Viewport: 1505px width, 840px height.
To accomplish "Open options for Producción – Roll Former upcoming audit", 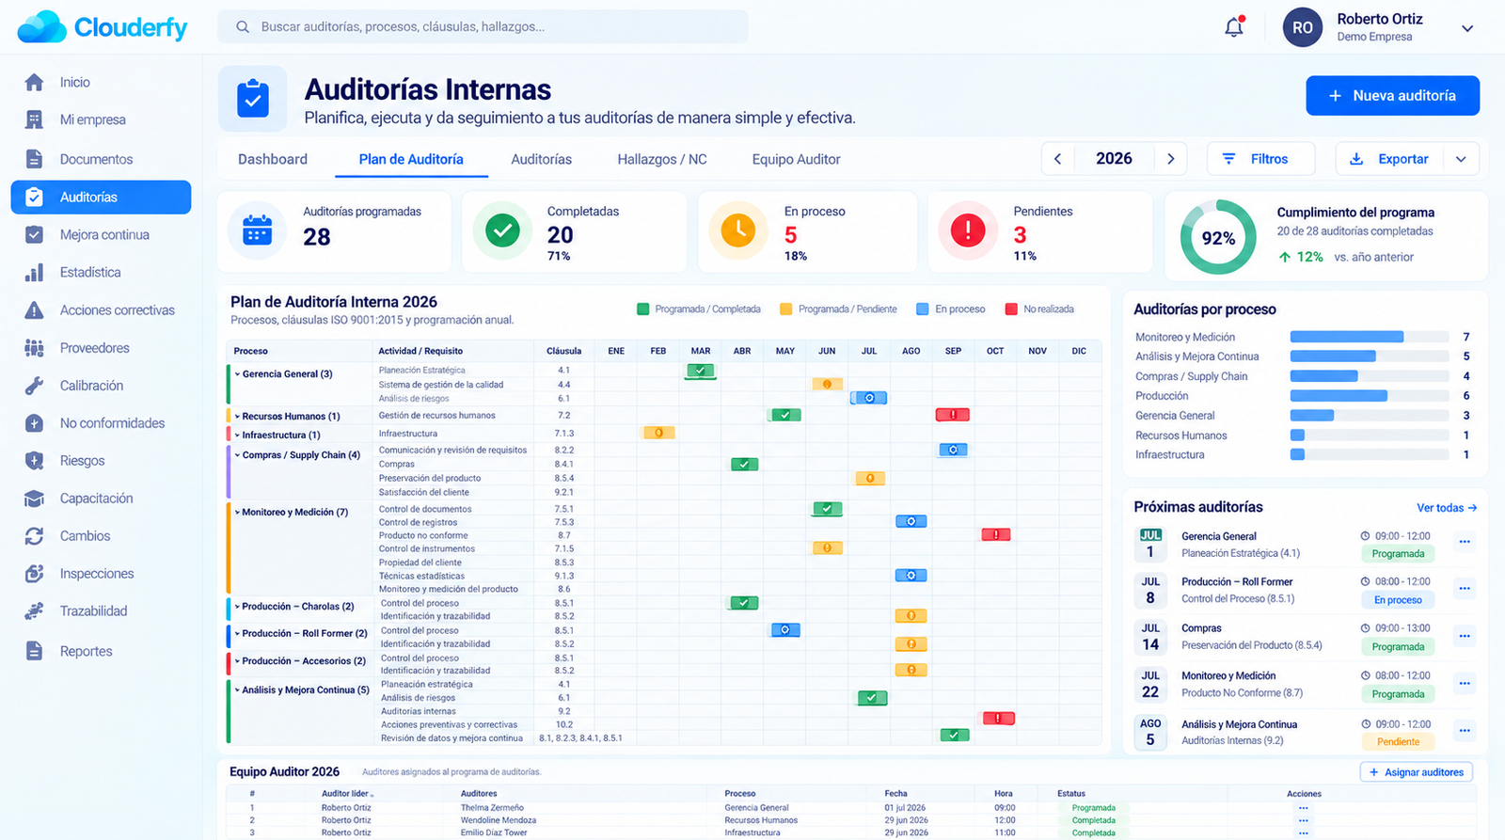I will point(1465,588).
